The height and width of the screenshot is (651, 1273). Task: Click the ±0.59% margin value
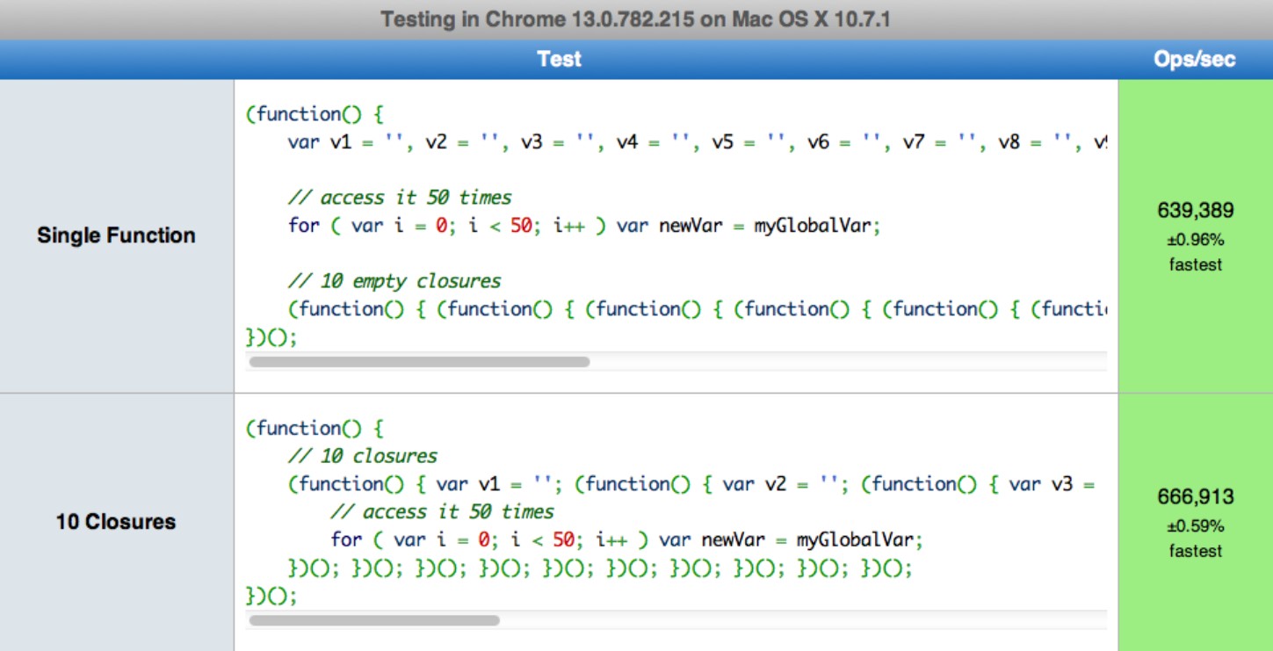(x=1195, y=526)
